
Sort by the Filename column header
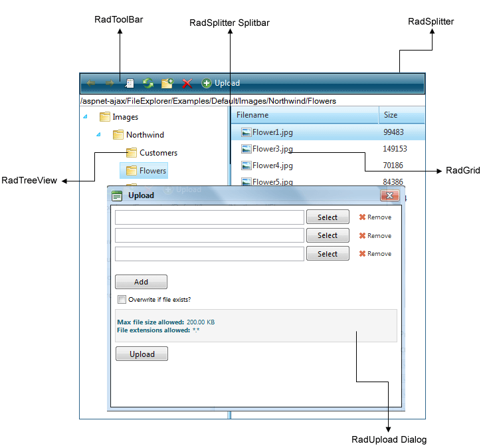305,115
